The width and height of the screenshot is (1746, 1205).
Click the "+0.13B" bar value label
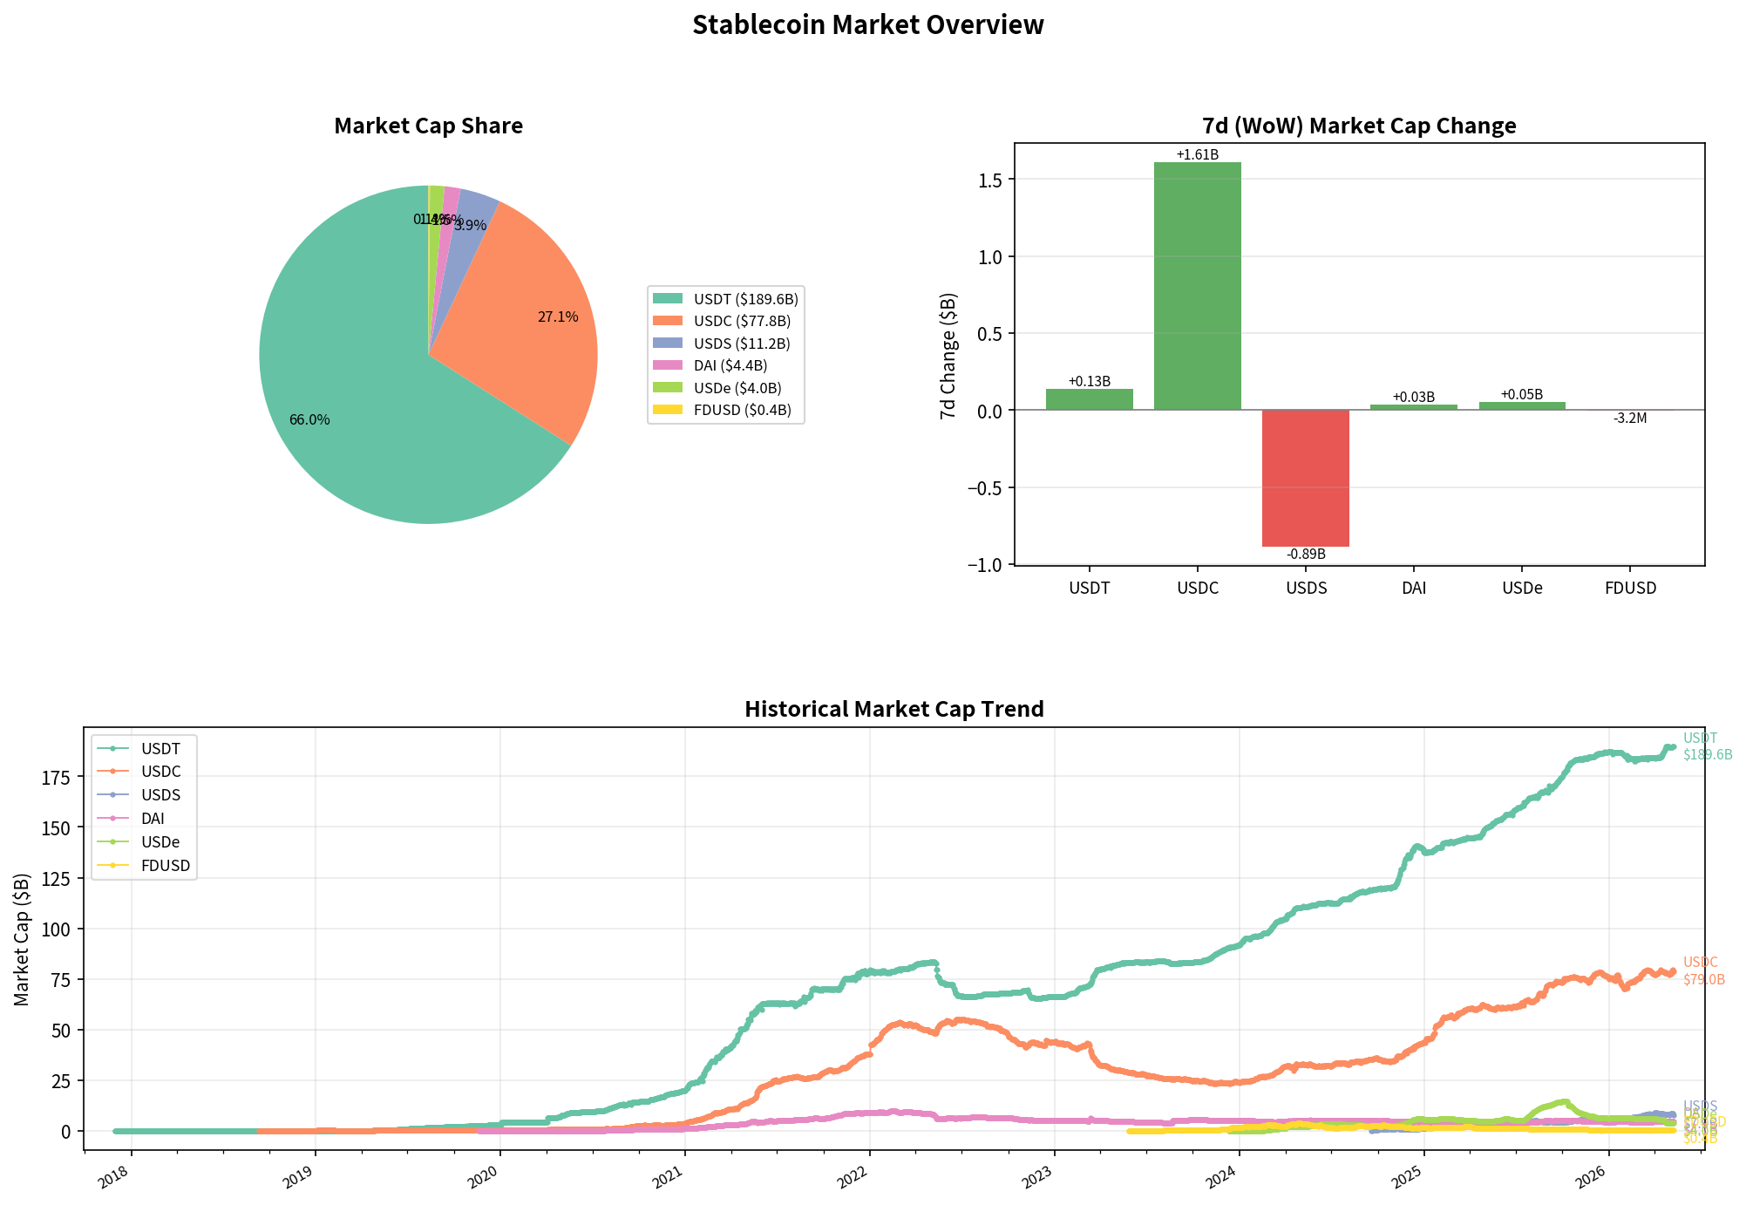(x=1089, y=382)
